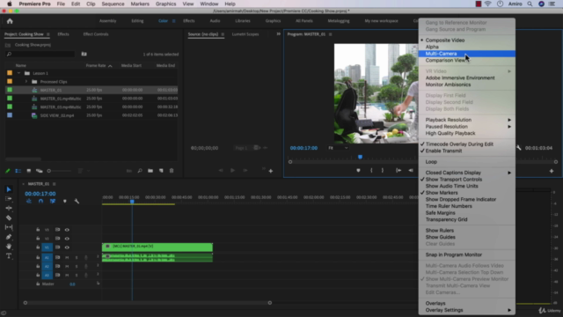Open the timeline wrench settings
This screenshot has height=317, width=563.
(x=77, y=202)
